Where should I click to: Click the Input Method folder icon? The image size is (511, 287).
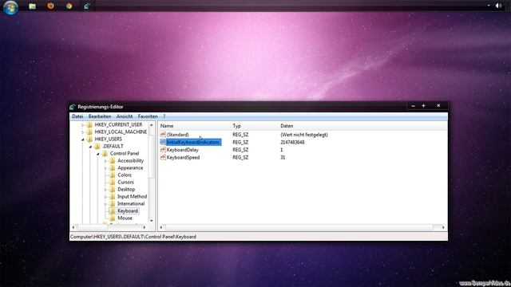113,196
